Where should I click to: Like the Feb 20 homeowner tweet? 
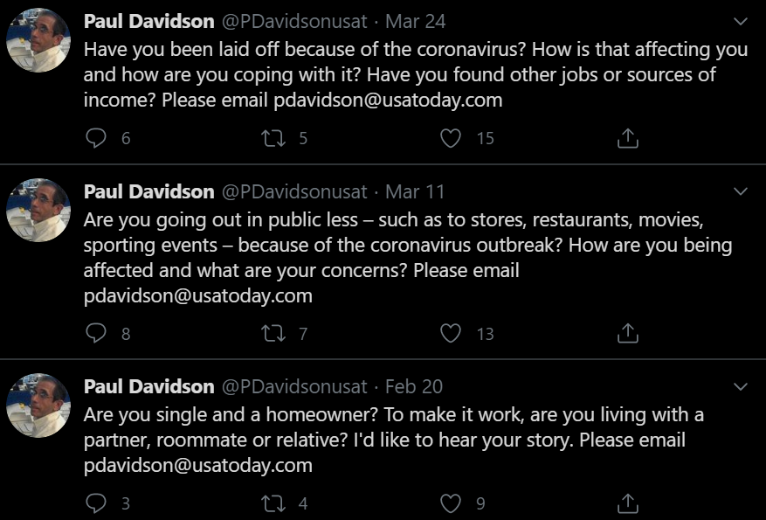click(451, 503)
